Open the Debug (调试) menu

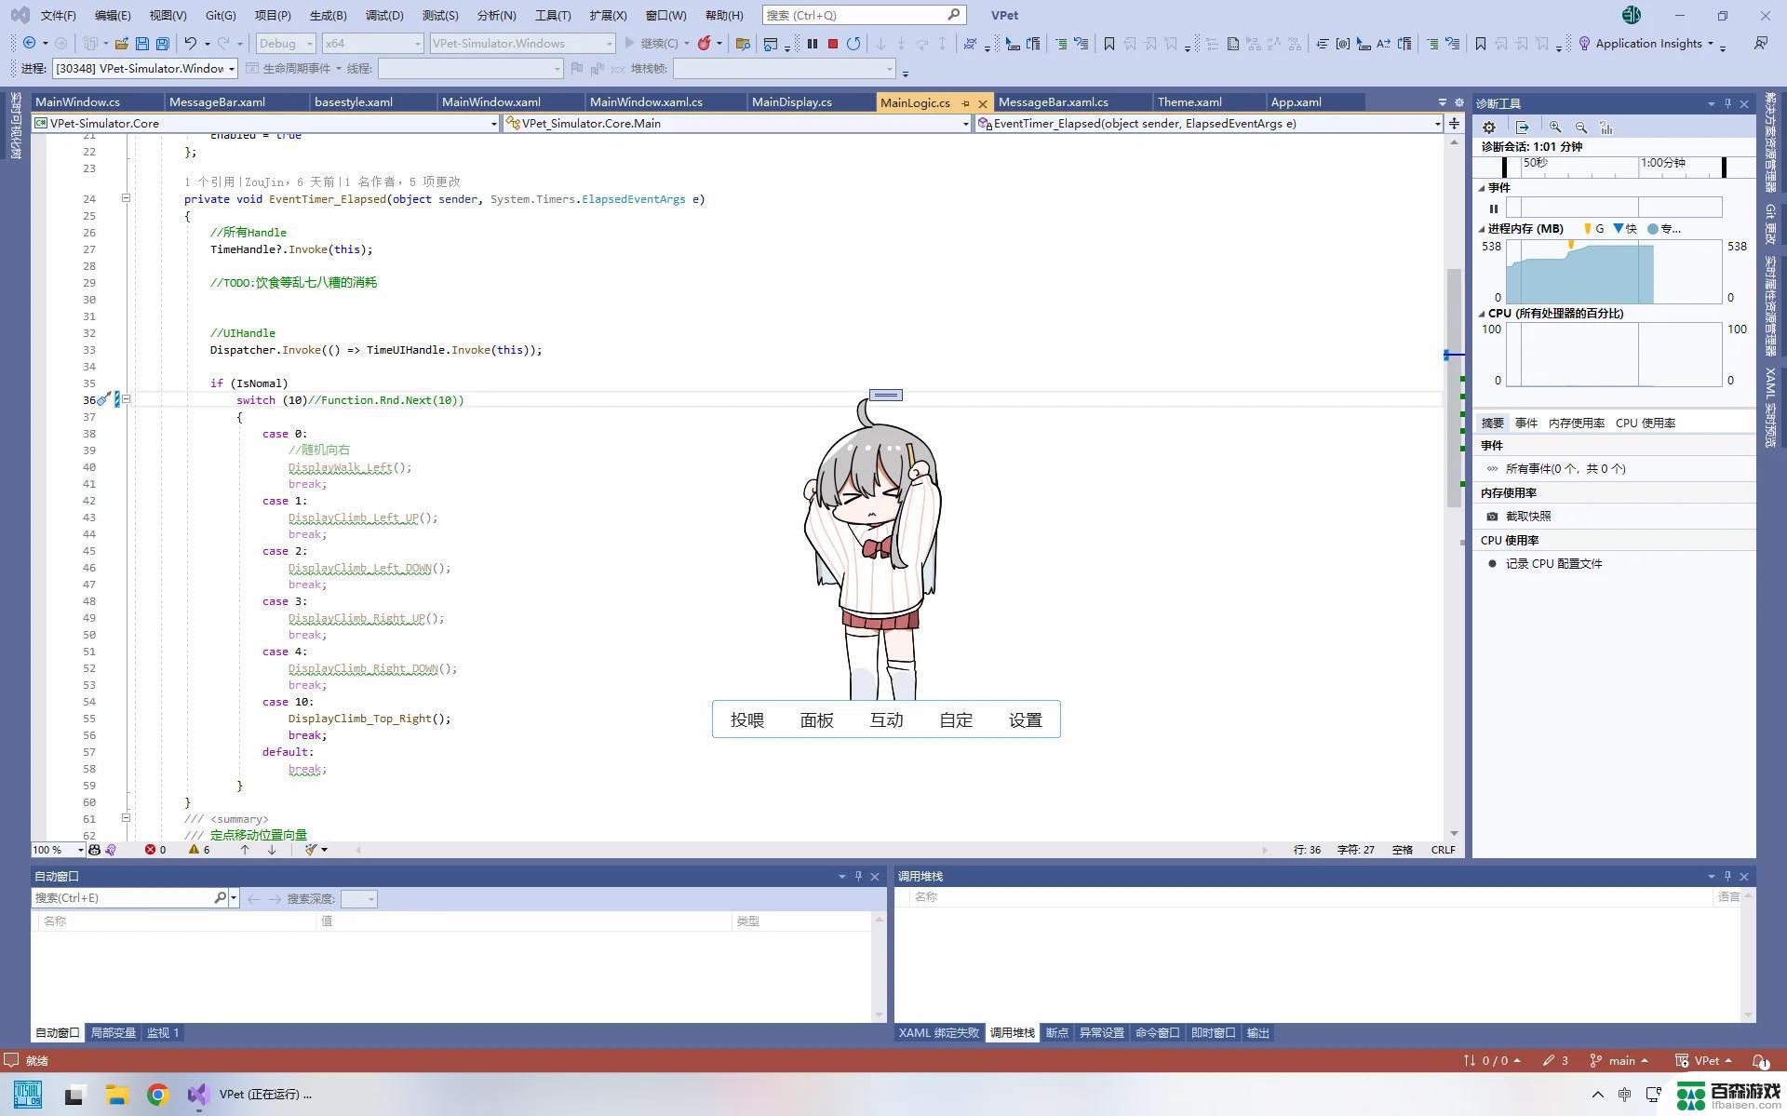click(384, 16)
